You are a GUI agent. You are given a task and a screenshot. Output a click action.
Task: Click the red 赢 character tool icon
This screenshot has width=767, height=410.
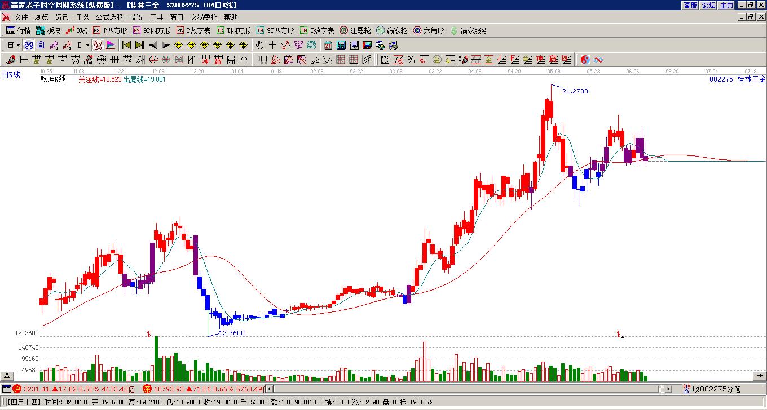point(218,60)
